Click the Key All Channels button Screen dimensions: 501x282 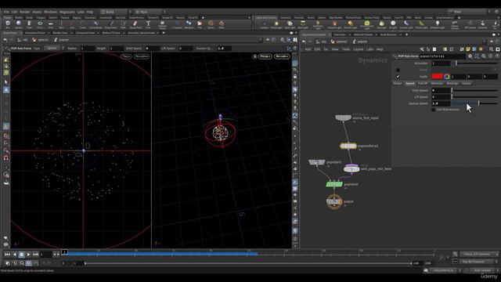476,262
